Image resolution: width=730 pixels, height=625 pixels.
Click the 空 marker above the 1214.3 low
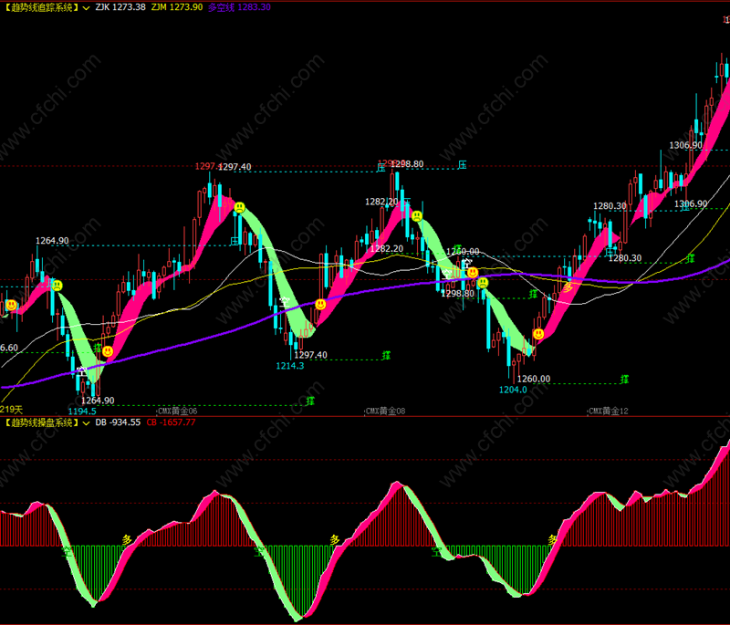[x=285, y=303]
